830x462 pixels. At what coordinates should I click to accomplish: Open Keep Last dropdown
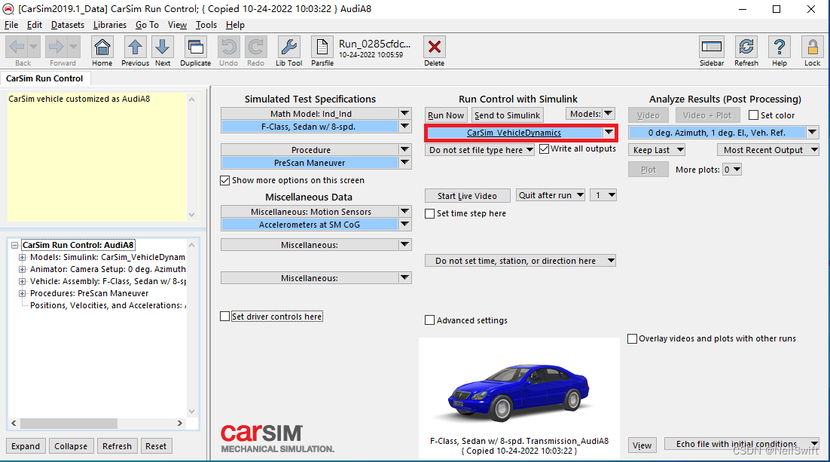tap(657, 150)
